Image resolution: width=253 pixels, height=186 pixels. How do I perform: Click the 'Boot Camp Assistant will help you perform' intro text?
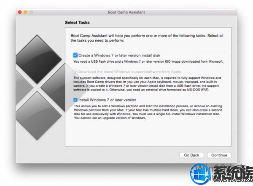147,38
